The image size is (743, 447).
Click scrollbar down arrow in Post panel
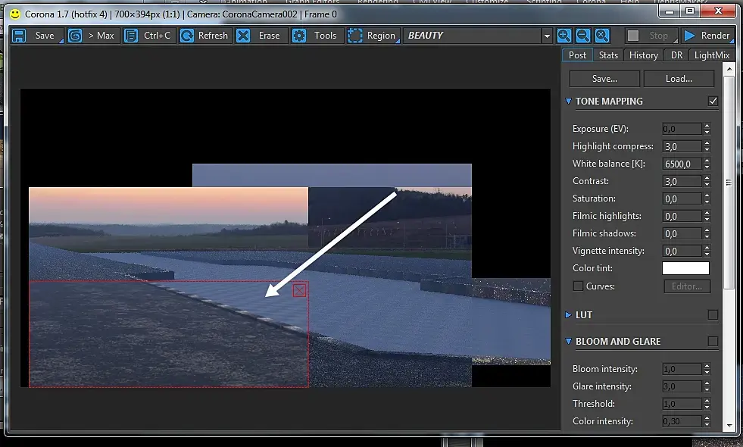pyautogui.click(x=729, y=425)
